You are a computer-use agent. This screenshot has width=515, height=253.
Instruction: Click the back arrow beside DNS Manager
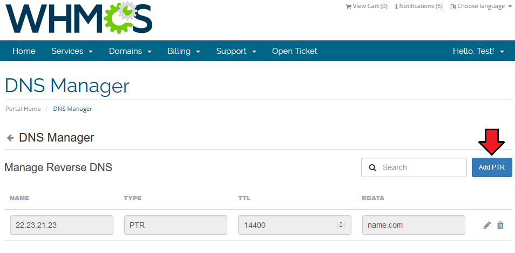[x=10, y=138]
